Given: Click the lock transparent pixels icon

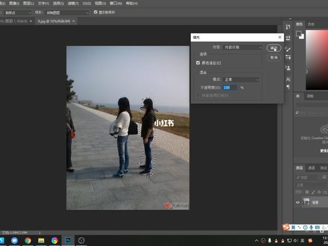Looking at the screenshot, I should 307,192.
